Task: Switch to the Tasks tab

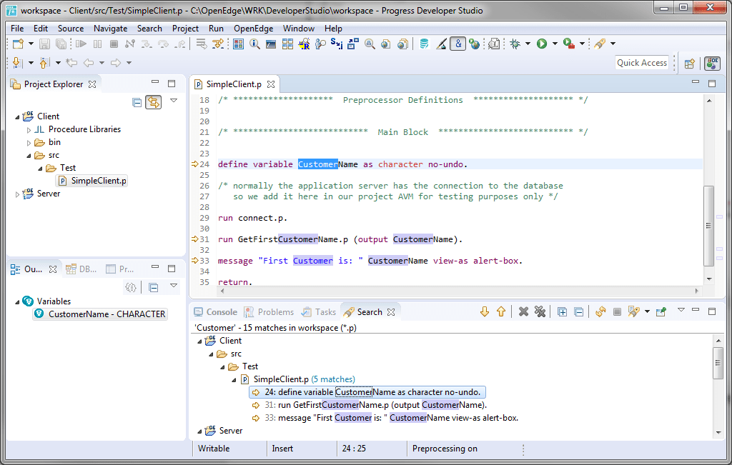Action: (x=319, y=312)
